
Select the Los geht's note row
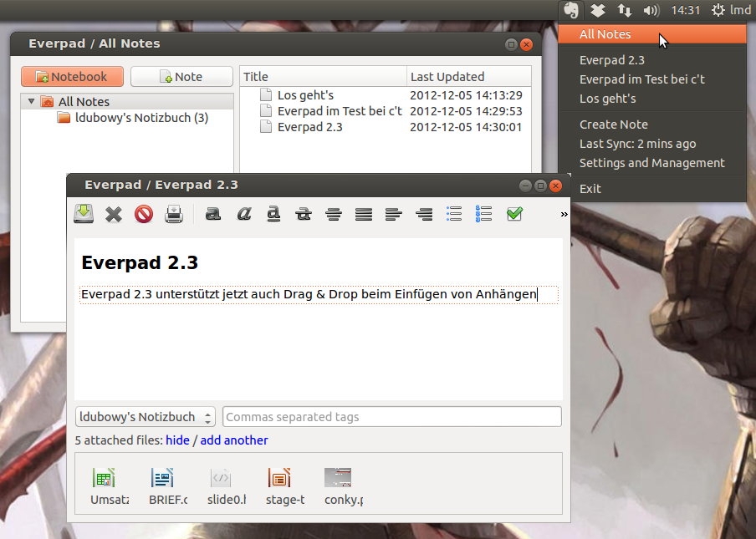click(x=305, y=95)
